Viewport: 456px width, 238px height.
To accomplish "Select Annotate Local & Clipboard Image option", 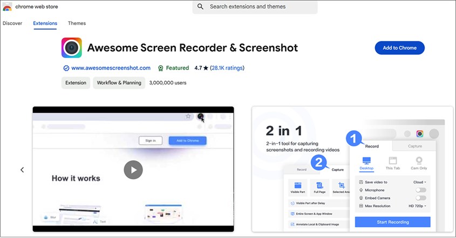I will tap(319, 225).
